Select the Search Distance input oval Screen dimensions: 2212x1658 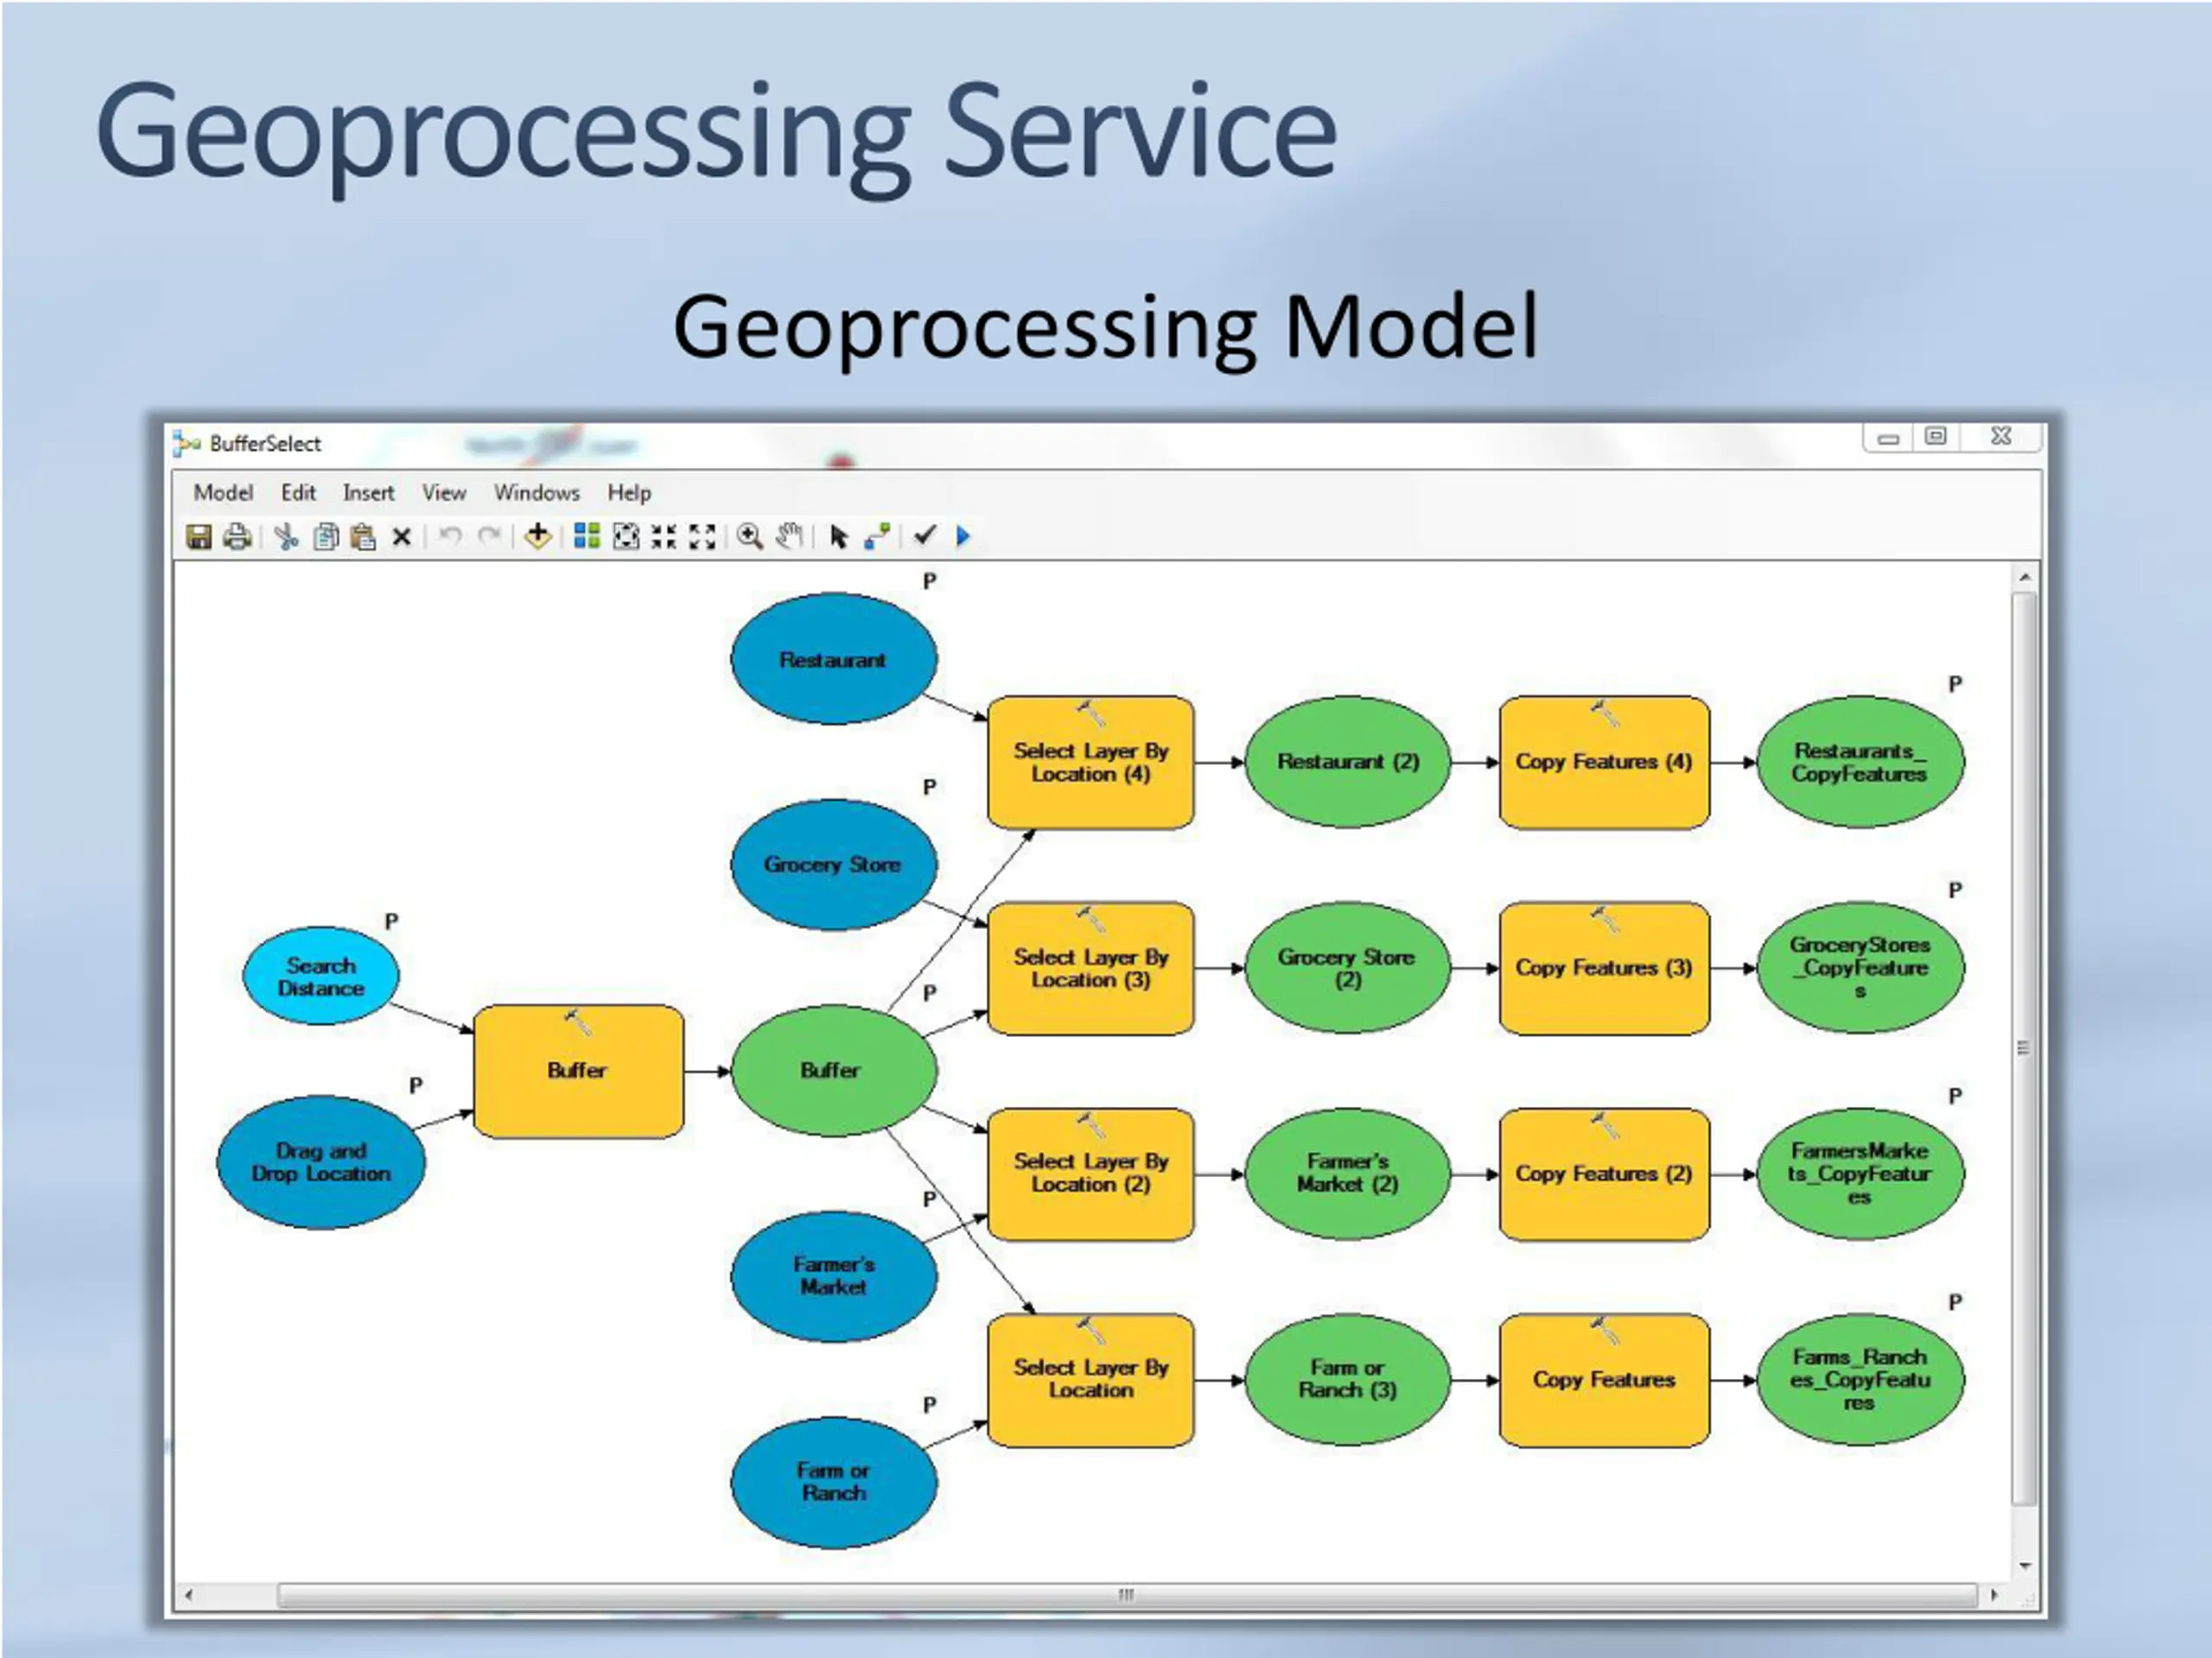pos(321,977)
